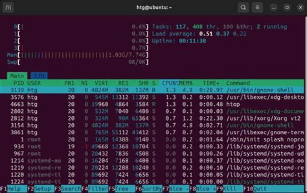Click F1 Help button
The image size is (307, 193).
tap(14, 189)
